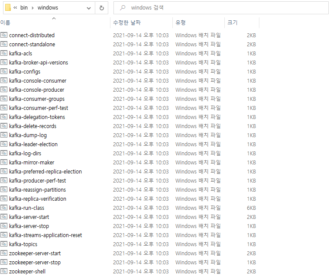330x276 pixels.
Task: Click the kafka-run-class file icon
Action: click(x=4, y=208)
